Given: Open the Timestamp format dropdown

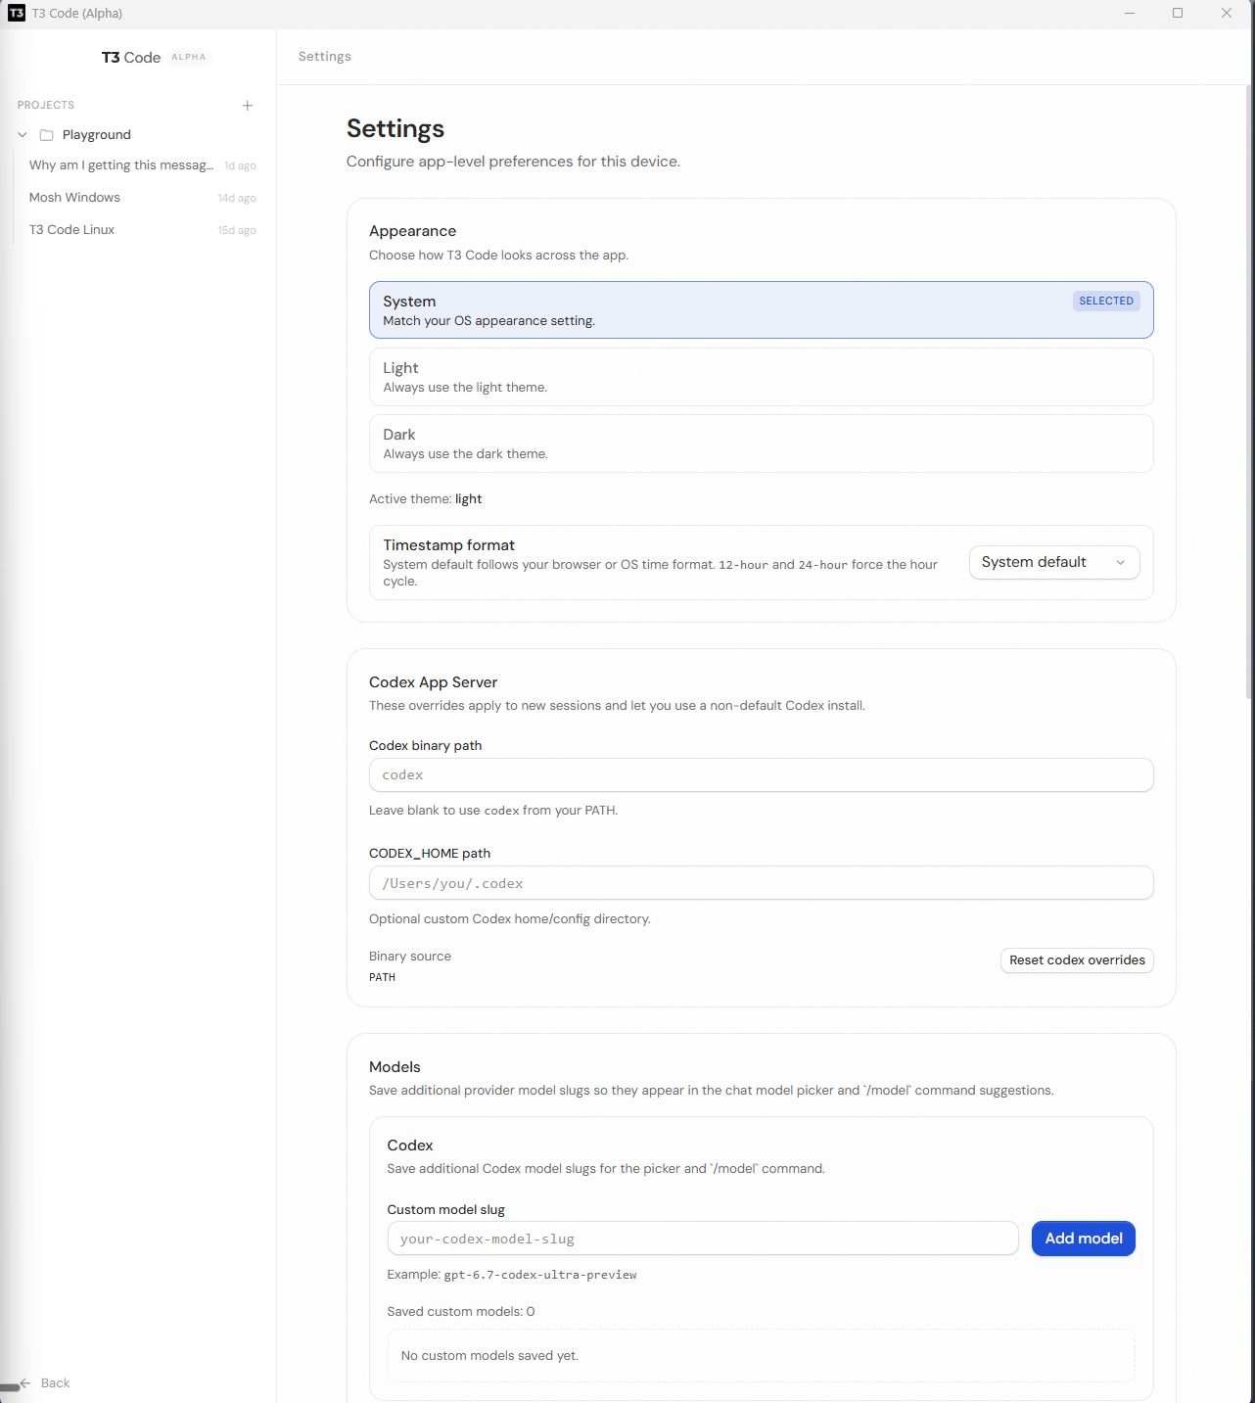Looking at the screenshot, I should 1053,562.
